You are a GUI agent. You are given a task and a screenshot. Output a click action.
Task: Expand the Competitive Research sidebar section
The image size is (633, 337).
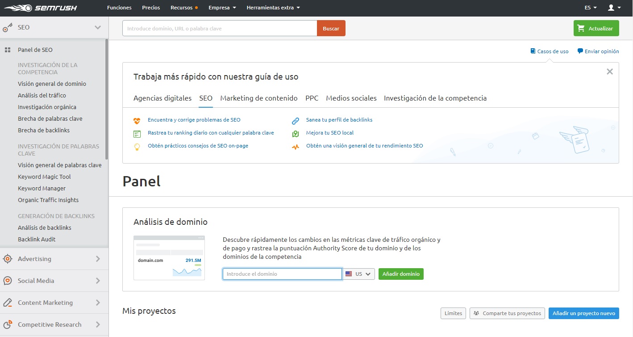(98, 324)
